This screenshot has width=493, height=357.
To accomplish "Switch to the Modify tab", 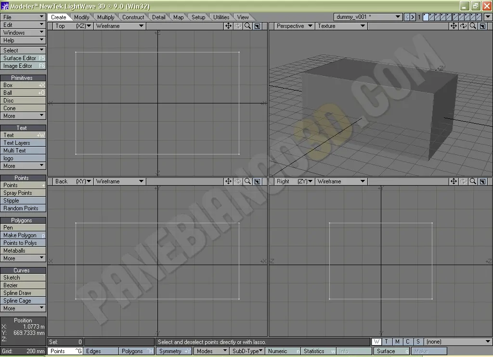I will [x=82, y=17].
